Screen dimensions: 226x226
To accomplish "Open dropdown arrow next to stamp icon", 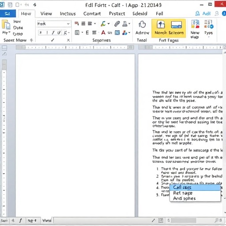I will 129,23.
